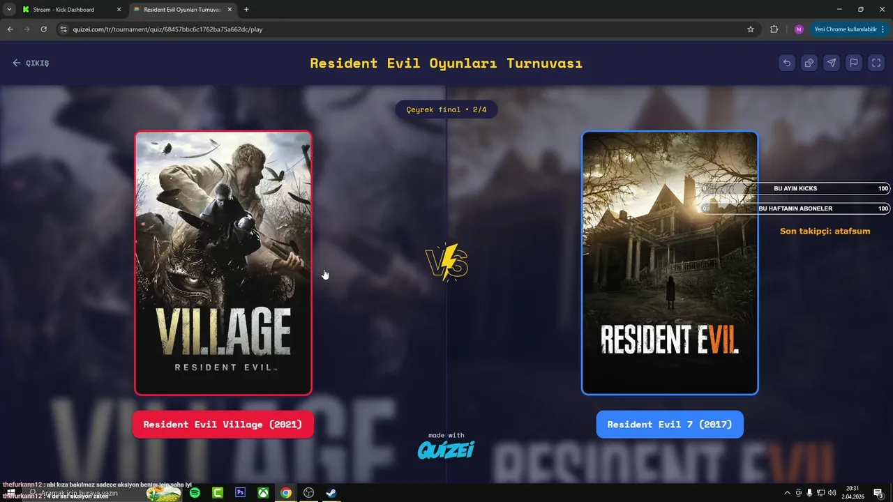This screenshot has height=502, width=893.
Task: Open a new browser tab
Action: (x=246, y=10)
